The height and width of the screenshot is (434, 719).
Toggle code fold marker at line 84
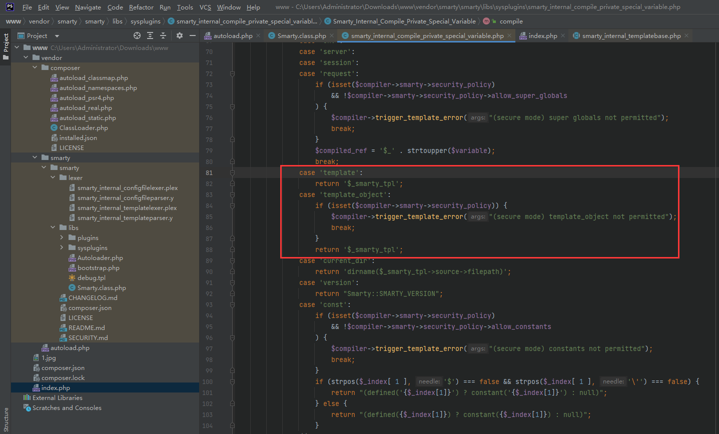(x=232, y=205)
